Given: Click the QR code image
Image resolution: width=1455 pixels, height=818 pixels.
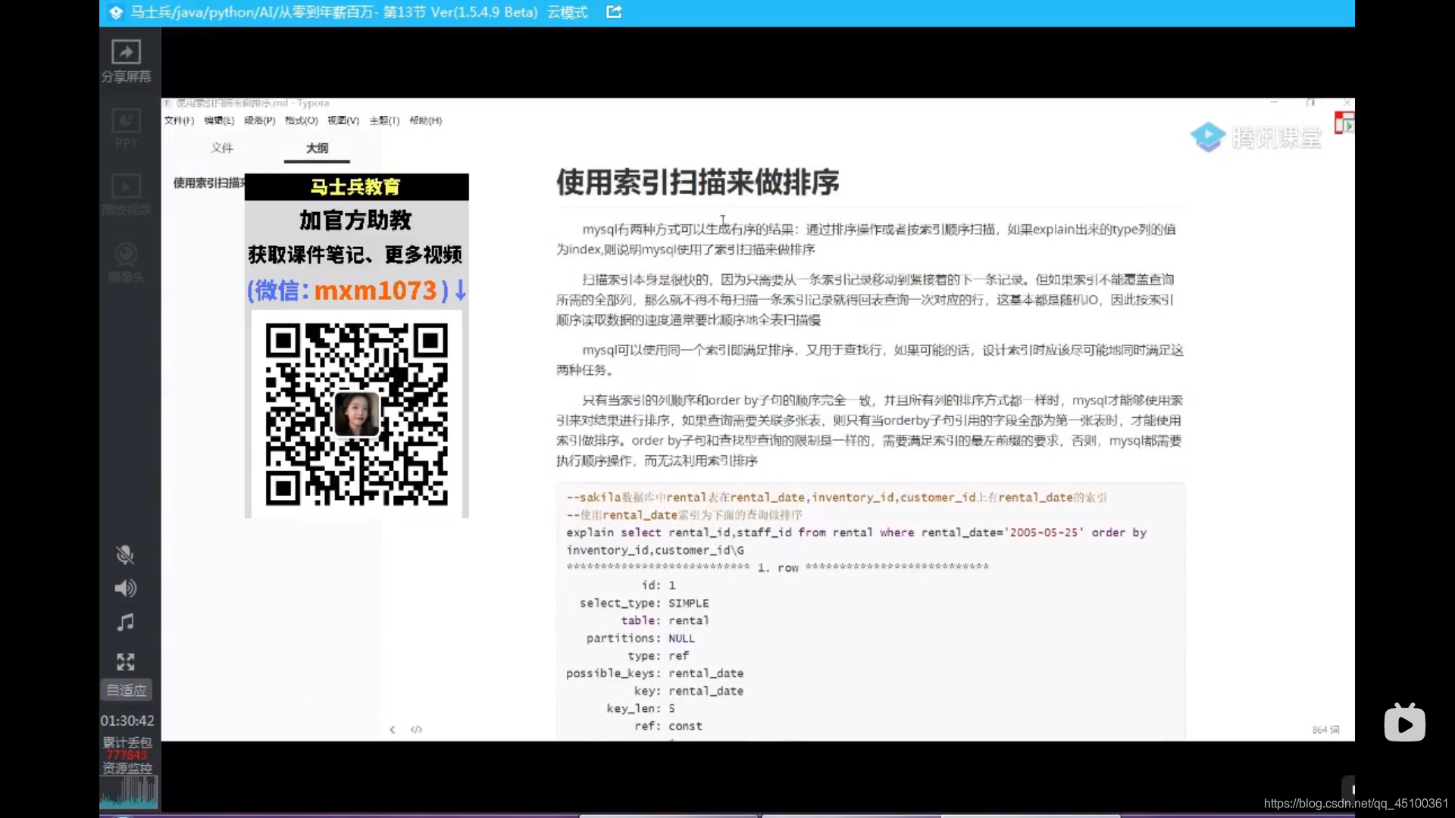Looking at the screenshot, I should 356,414.
